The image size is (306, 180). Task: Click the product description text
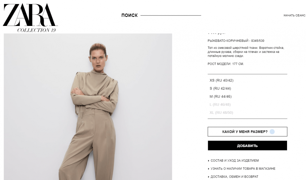click(x=246, y=52)
